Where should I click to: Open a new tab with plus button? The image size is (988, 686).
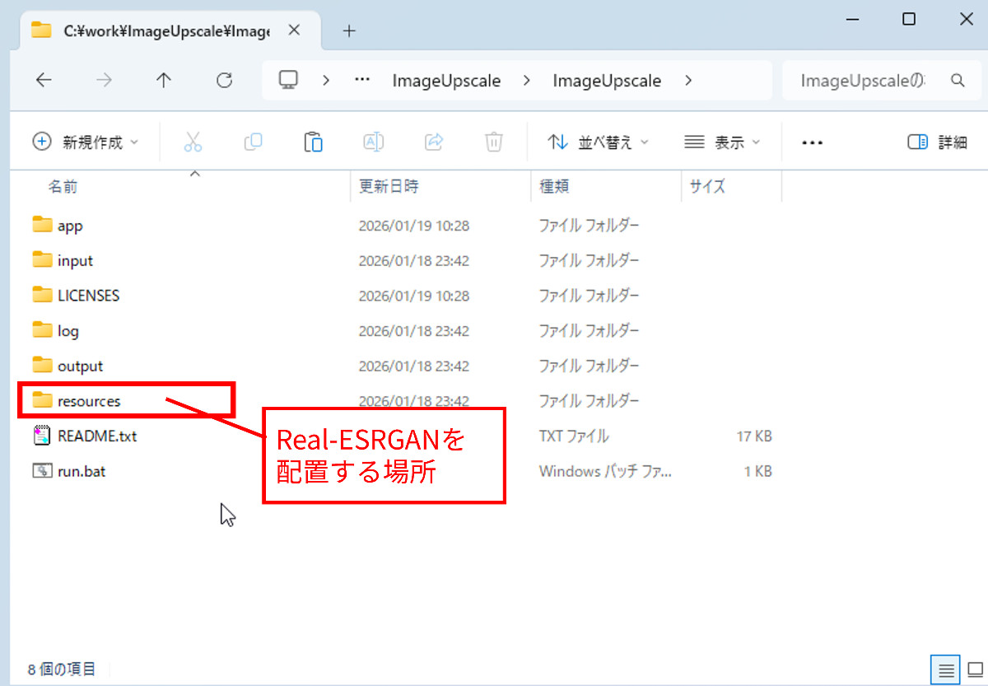[349, 30]
